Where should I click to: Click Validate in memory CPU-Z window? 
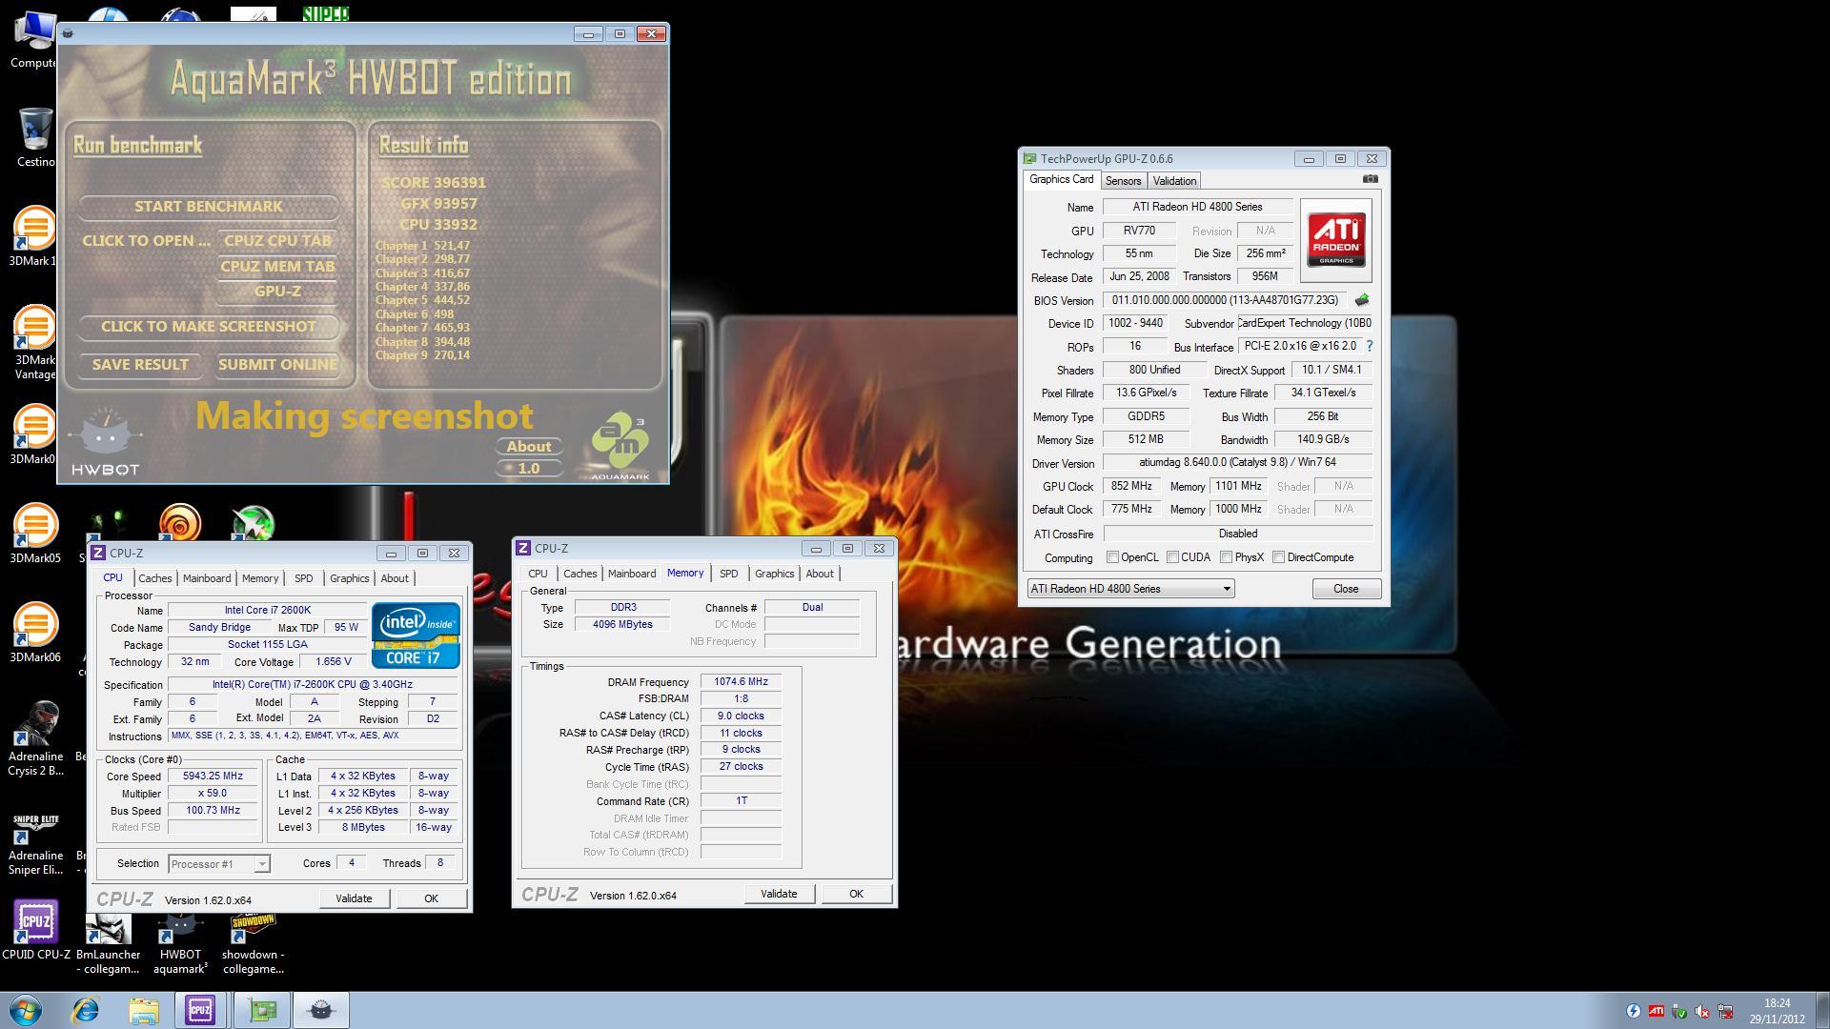779,894
